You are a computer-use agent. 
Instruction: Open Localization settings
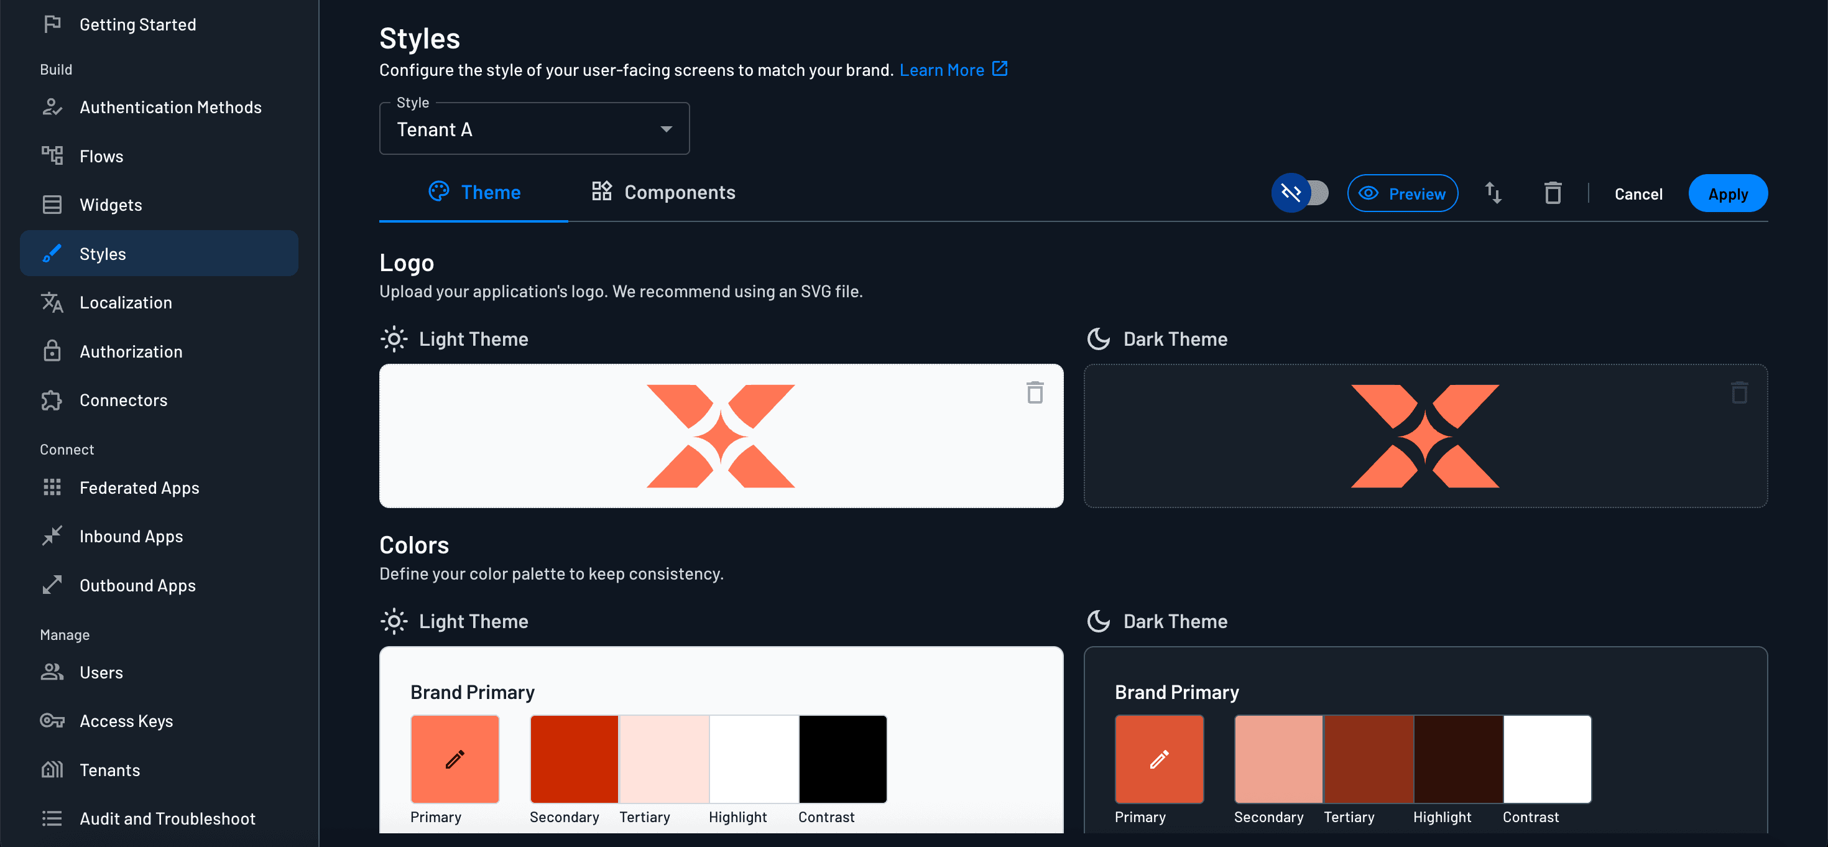[x=125, y=302]
